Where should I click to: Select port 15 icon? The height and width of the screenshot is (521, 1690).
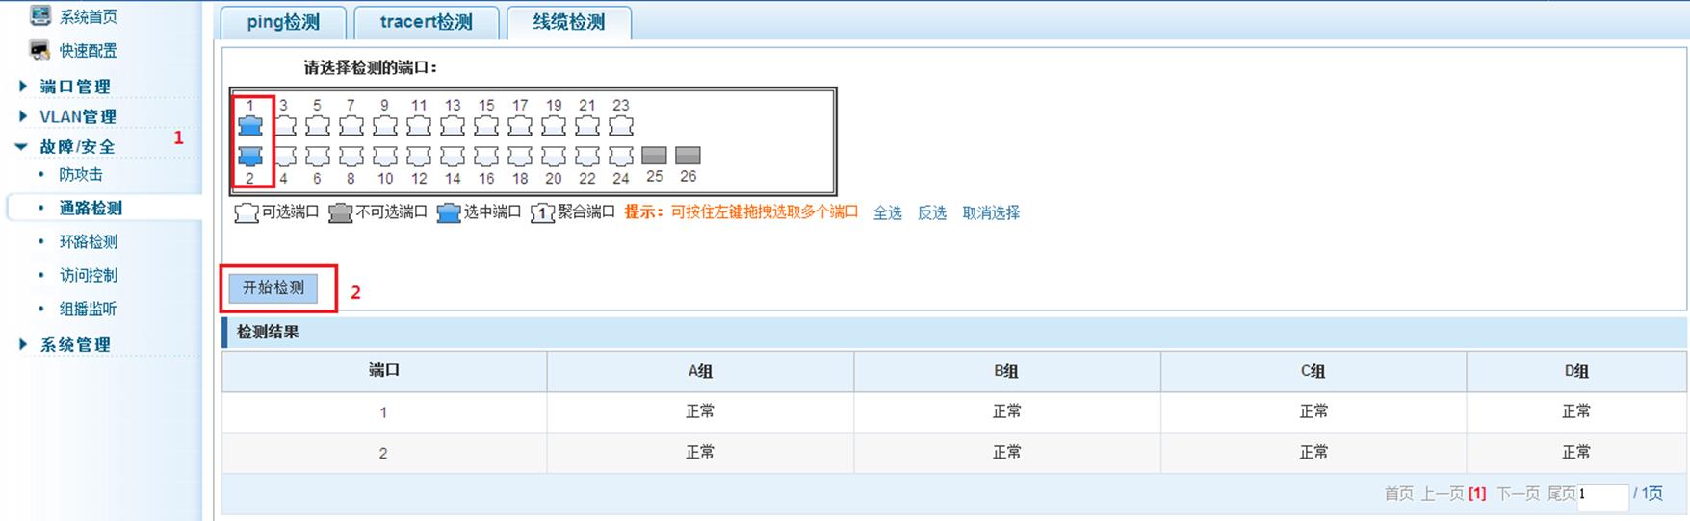point(486,125)
